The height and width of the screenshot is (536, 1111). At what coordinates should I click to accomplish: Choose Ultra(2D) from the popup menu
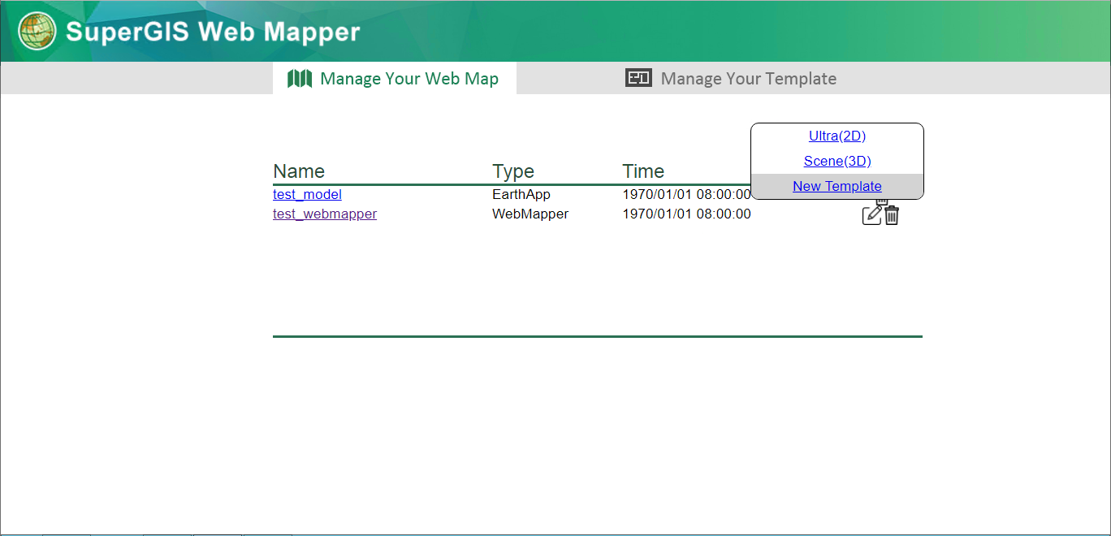(x=837, y=136)
